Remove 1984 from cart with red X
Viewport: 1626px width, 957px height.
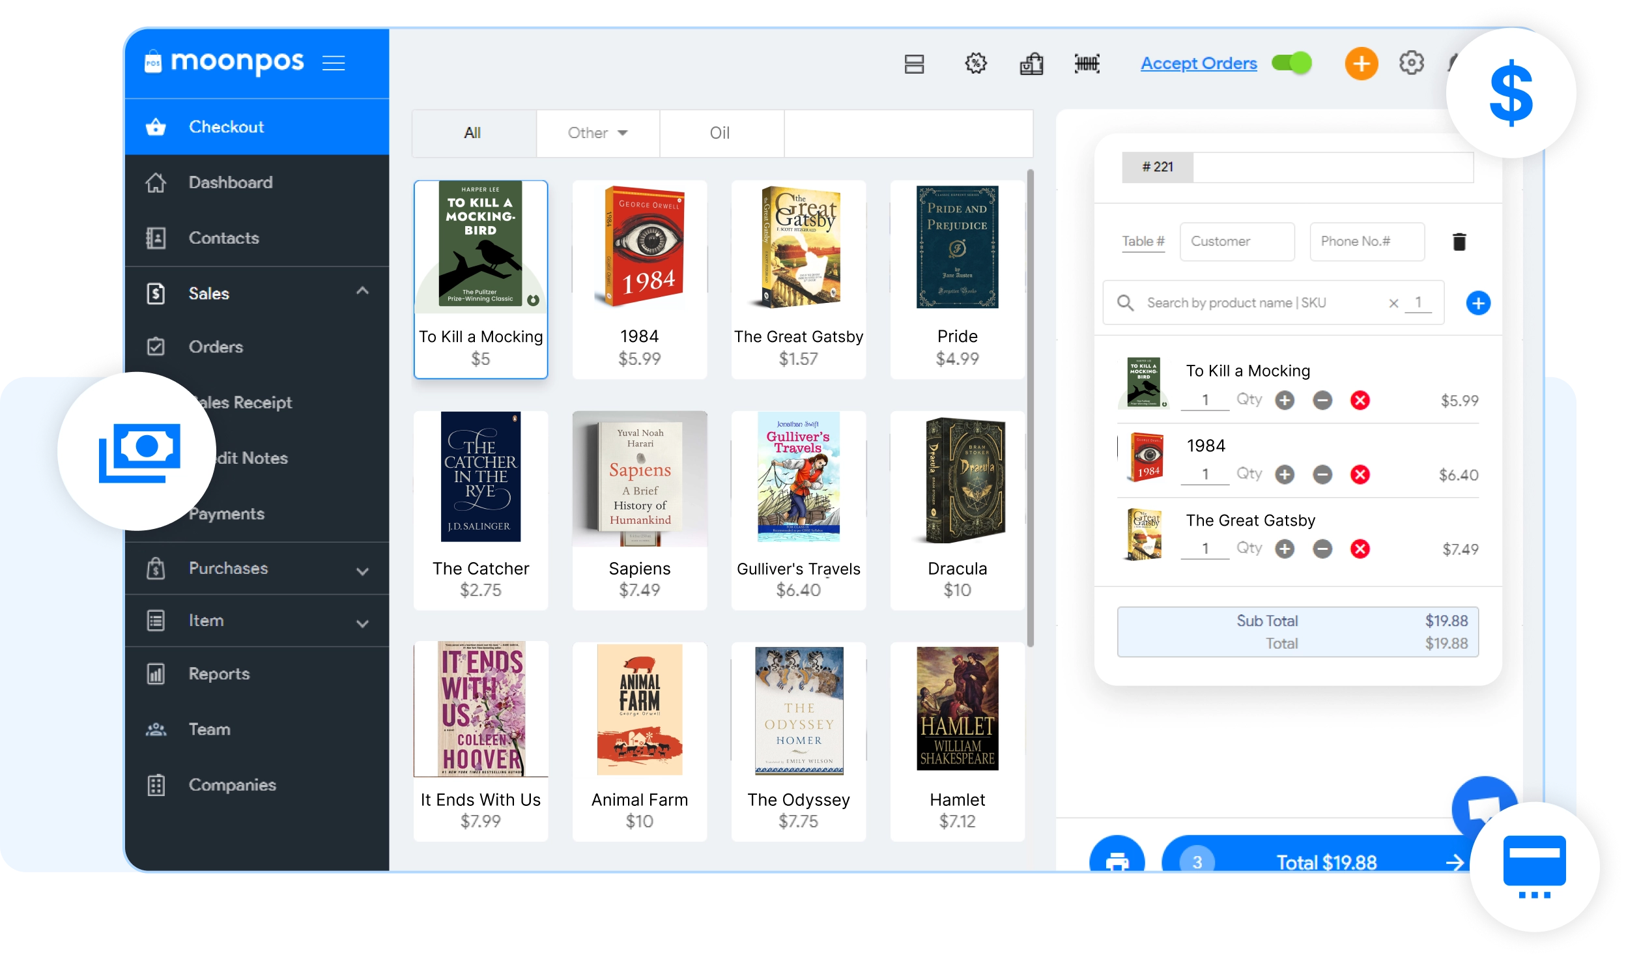(1360, 475)
